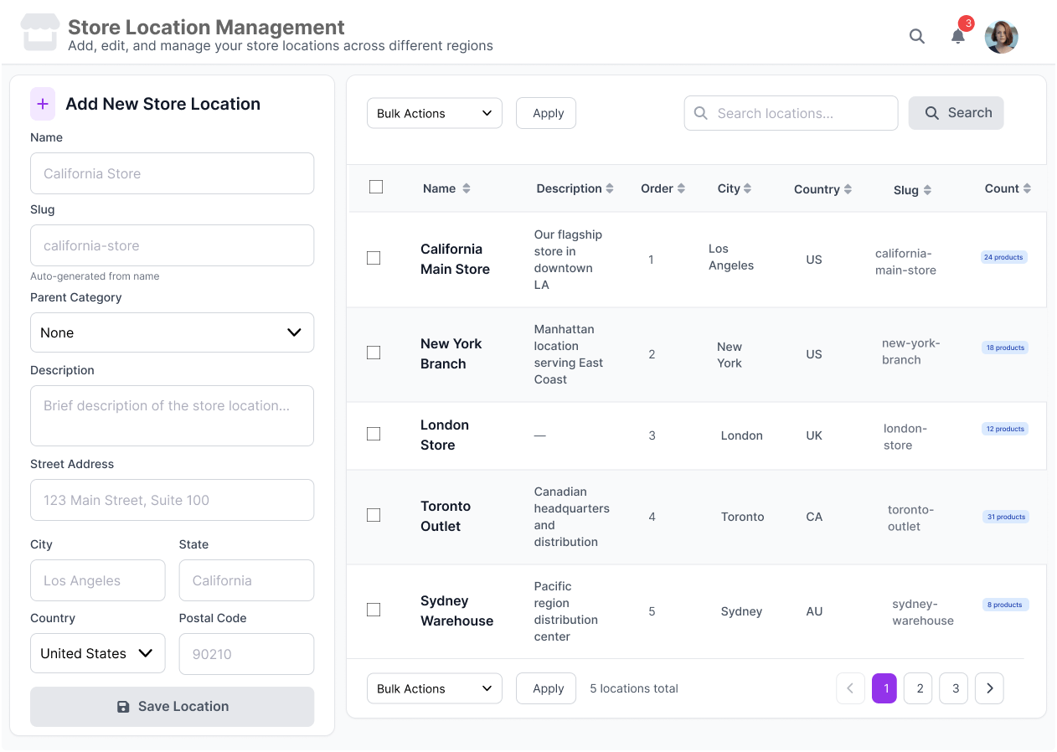Open the notification bell with 3 alerts
Screen dimensions: 1057x752
click(957, 36)
